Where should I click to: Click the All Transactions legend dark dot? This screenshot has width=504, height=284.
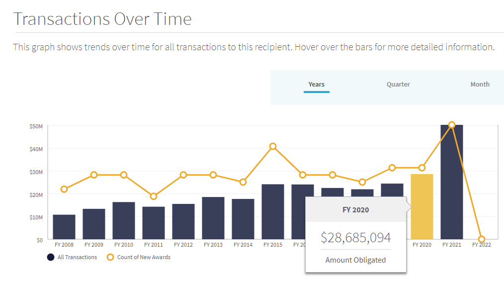point(51,257)
